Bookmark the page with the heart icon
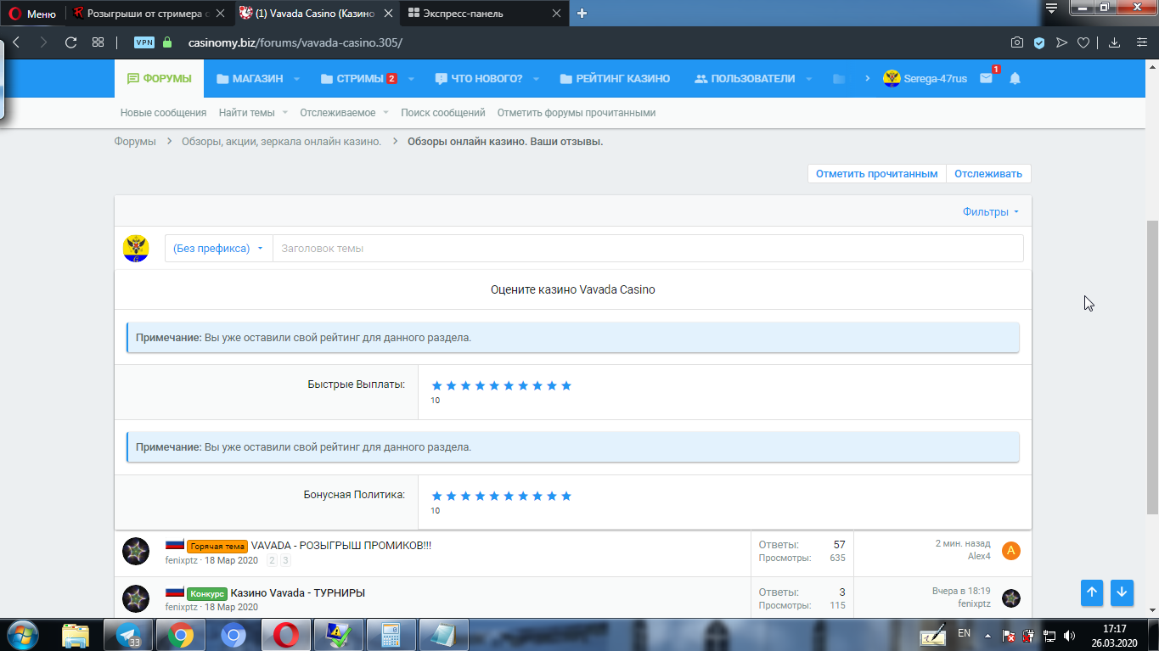 point(1083,42)
